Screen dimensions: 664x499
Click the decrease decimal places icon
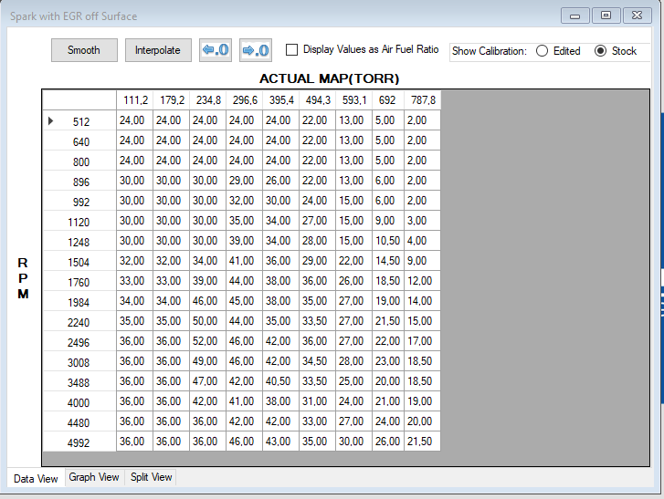(216, 50)
